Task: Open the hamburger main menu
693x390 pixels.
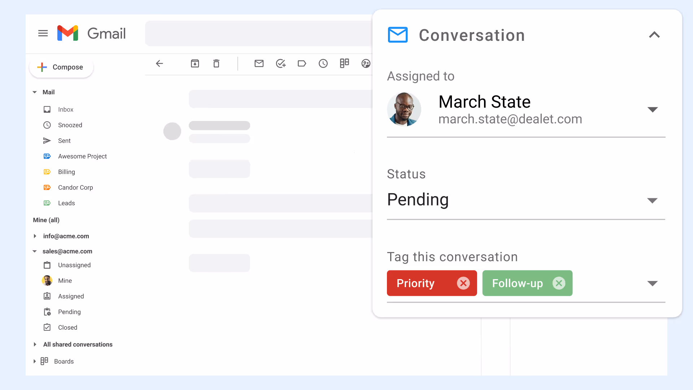Action: click(43, 33)
